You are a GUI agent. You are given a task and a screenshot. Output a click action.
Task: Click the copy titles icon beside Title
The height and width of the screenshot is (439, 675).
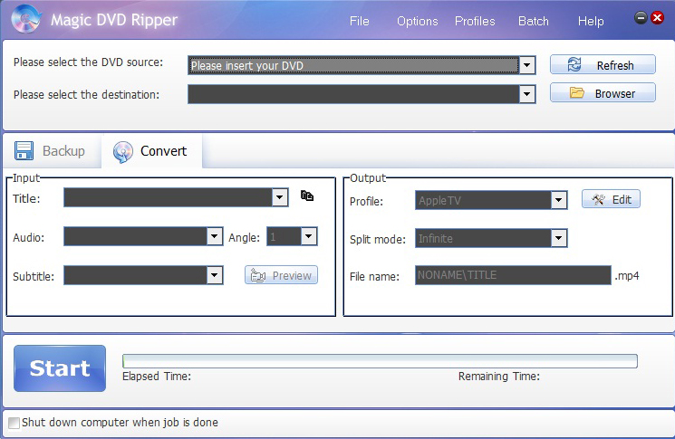tap(307, 196)
